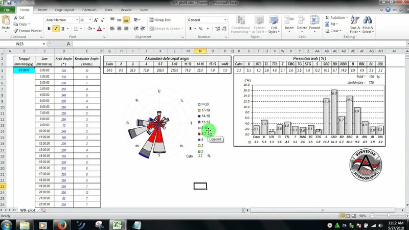The height and width of the screenshot is (230, 409).
Task: Toggle highlighted Bottom Align
Action: click(x=126, y=20)
